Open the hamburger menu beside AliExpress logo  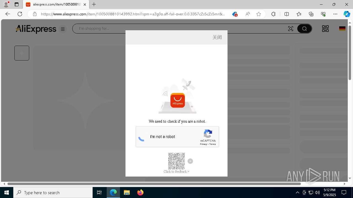point(63,29)
